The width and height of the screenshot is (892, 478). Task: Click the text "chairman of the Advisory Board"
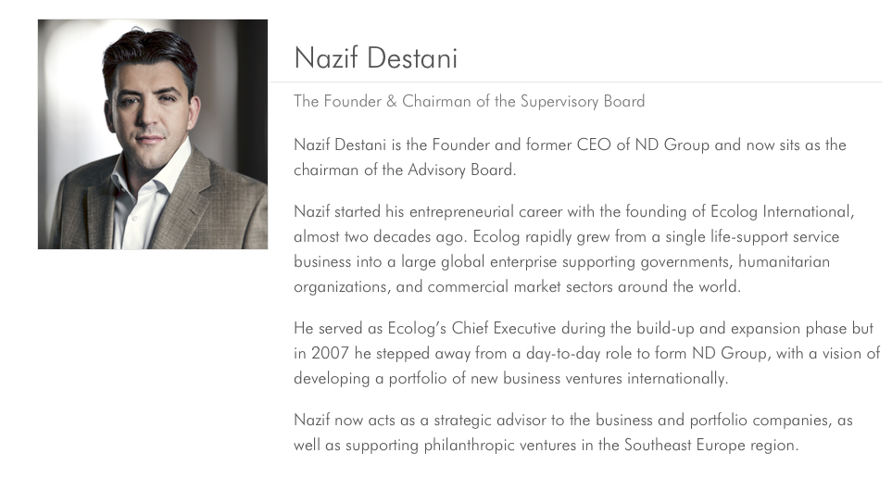coord(405,170)
